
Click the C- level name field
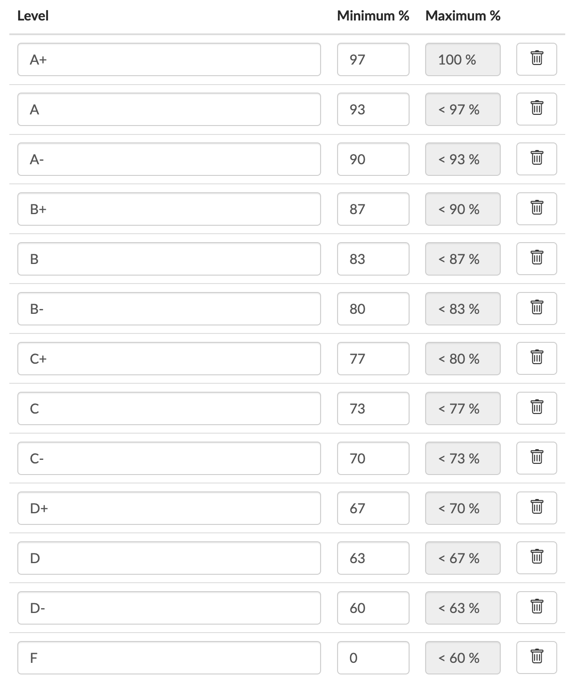(x=169, y=458)
